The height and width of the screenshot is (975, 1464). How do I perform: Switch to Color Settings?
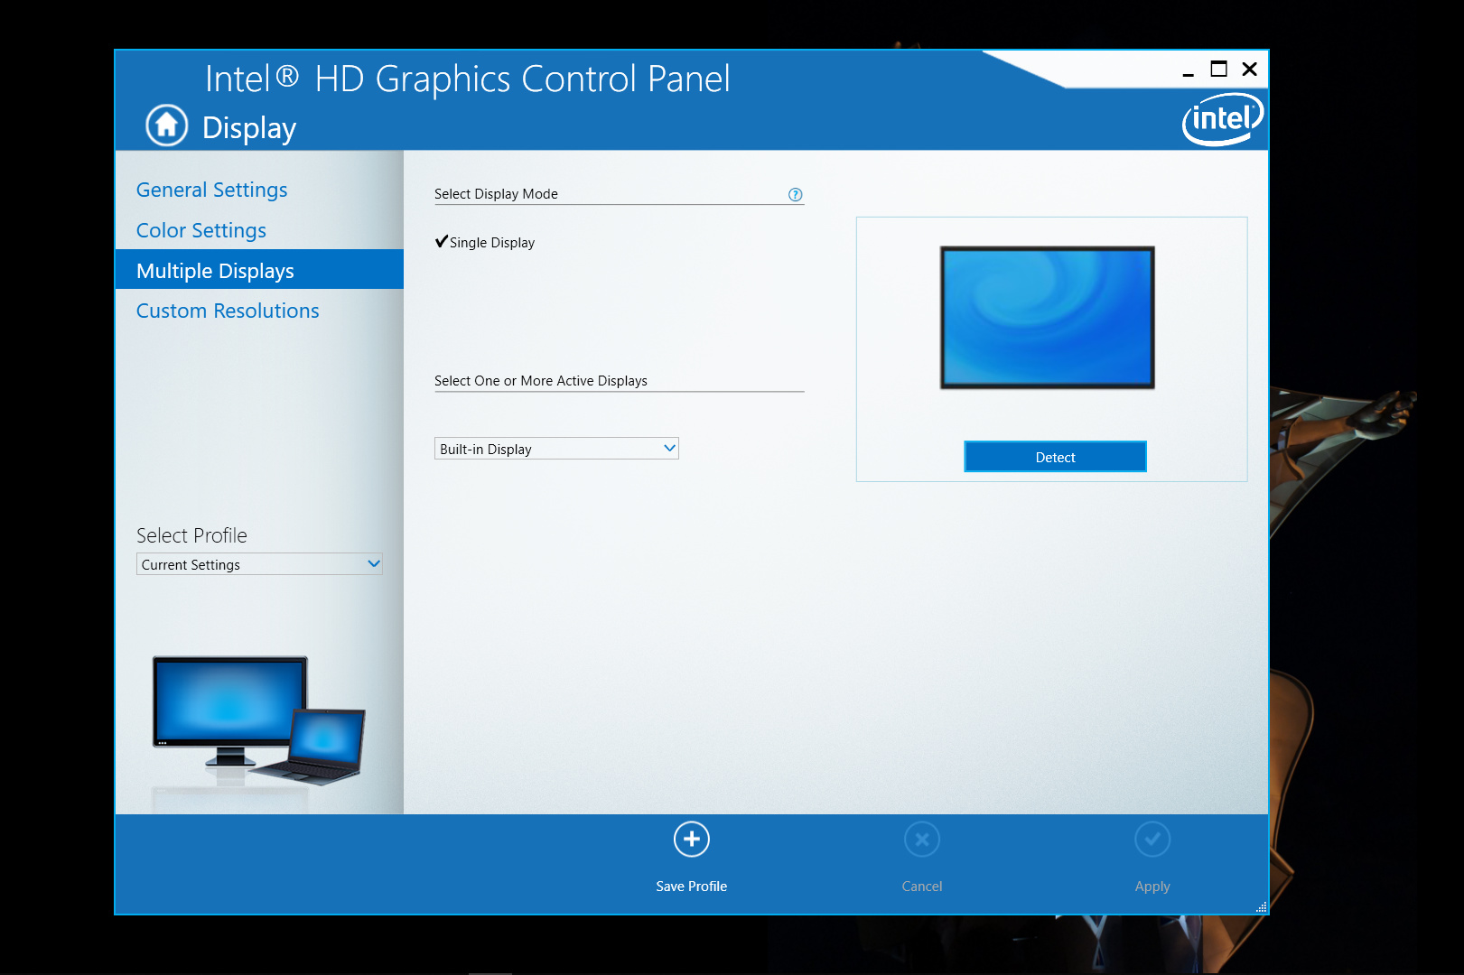201,230
